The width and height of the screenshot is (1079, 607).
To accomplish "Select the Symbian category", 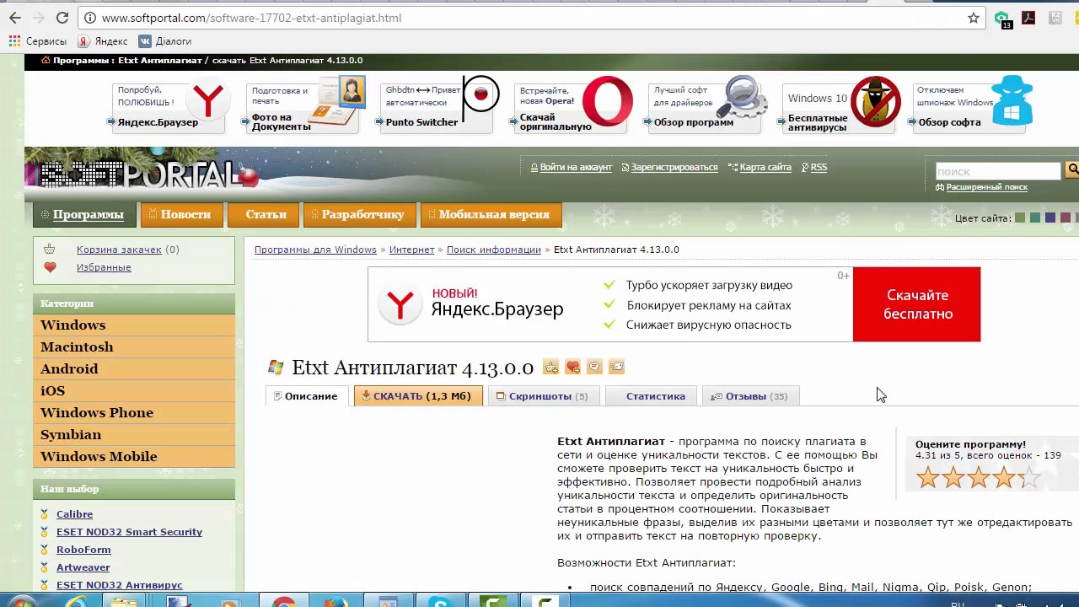I will coord(134,434).
